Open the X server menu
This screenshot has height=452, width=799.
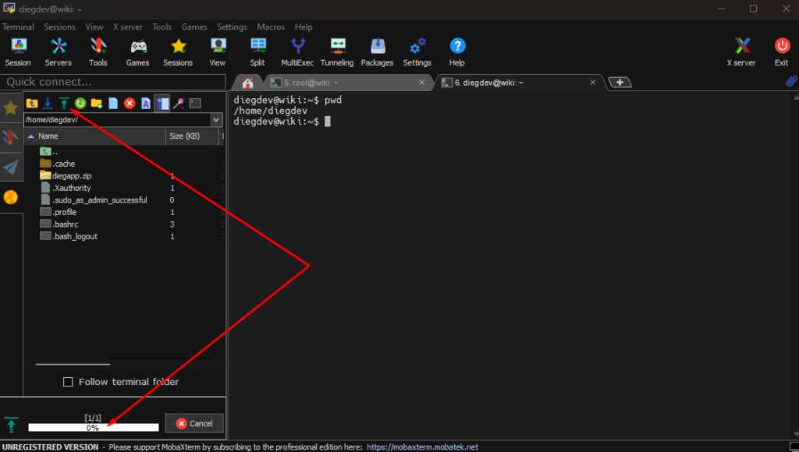tap(128, 27)
